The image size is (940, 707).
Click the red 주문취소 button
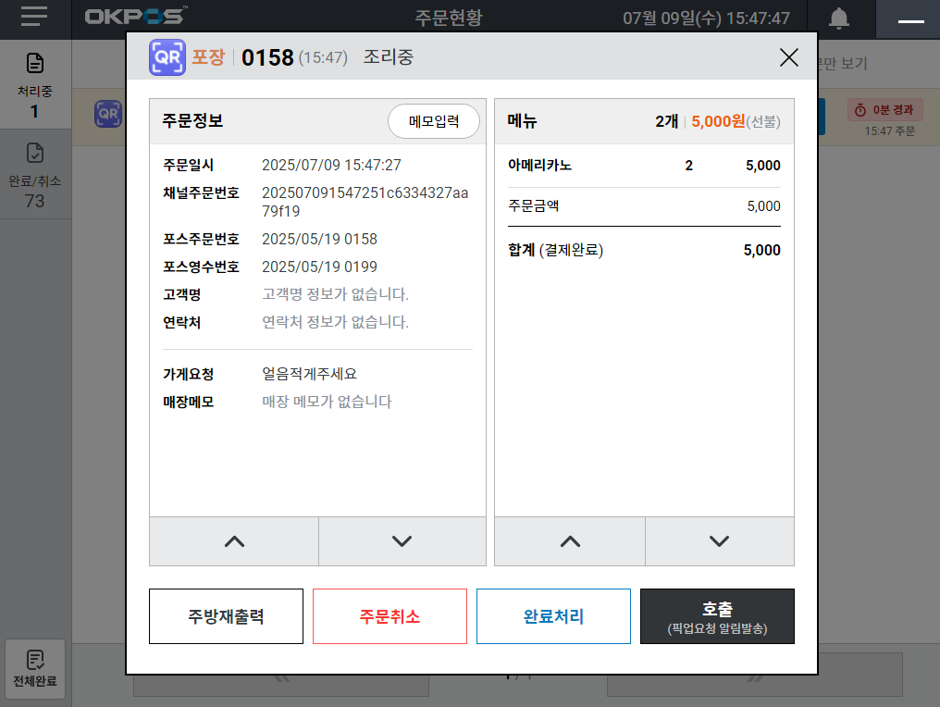390,616
